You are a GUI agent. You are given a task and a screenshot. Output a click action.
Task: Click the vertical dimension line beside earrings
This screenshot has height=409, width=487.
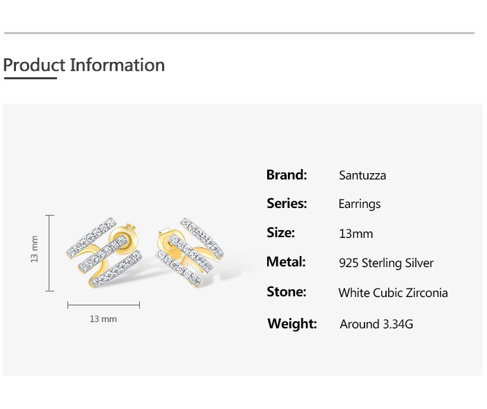49,253
